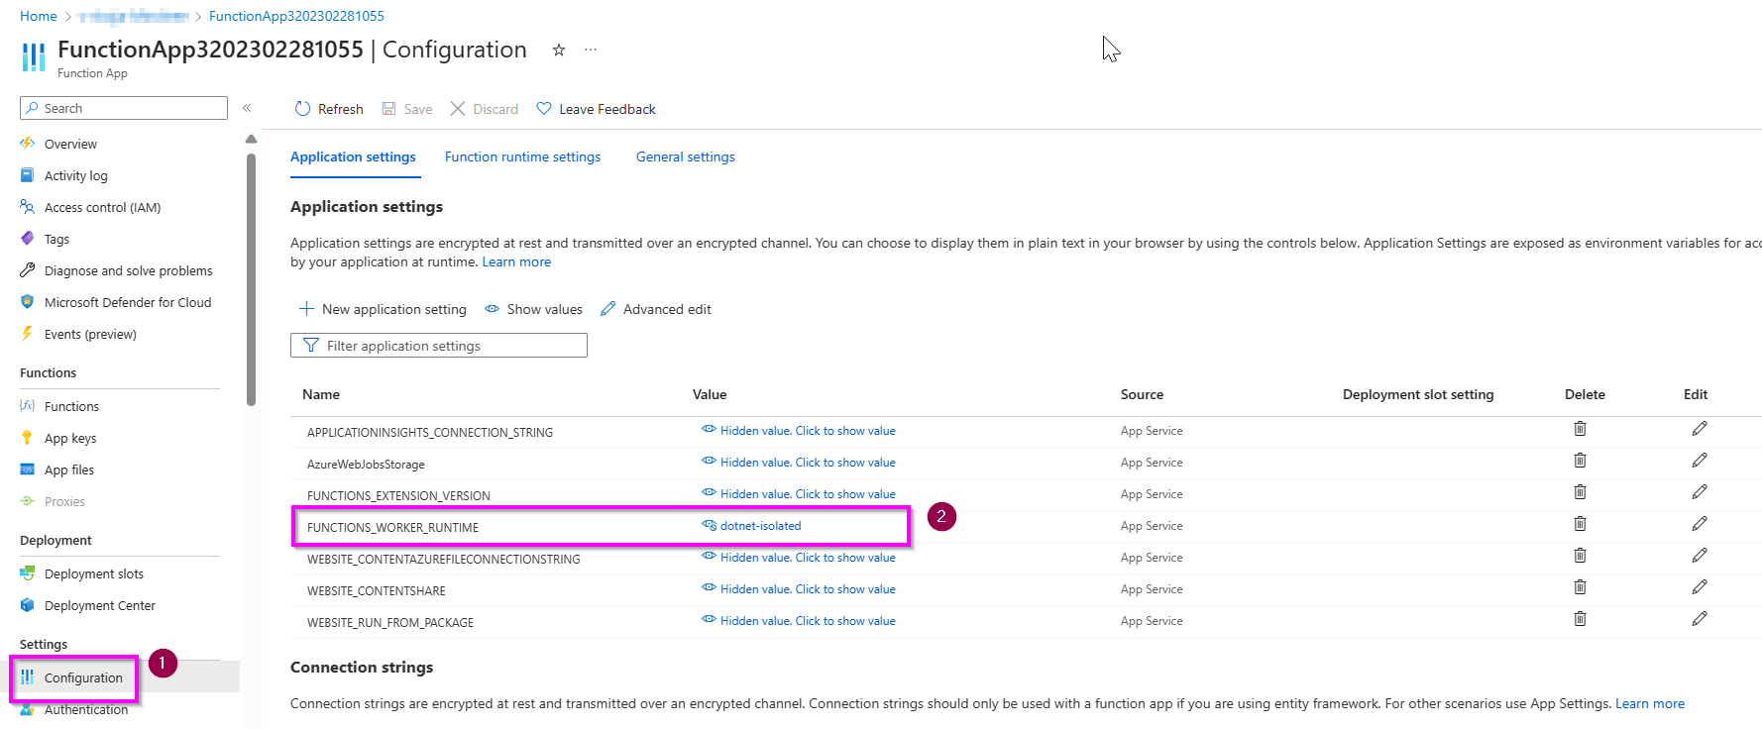Viewport: 1762px width, 729px height.
Task: Open Deployment Center
Action: click(100, 605)
